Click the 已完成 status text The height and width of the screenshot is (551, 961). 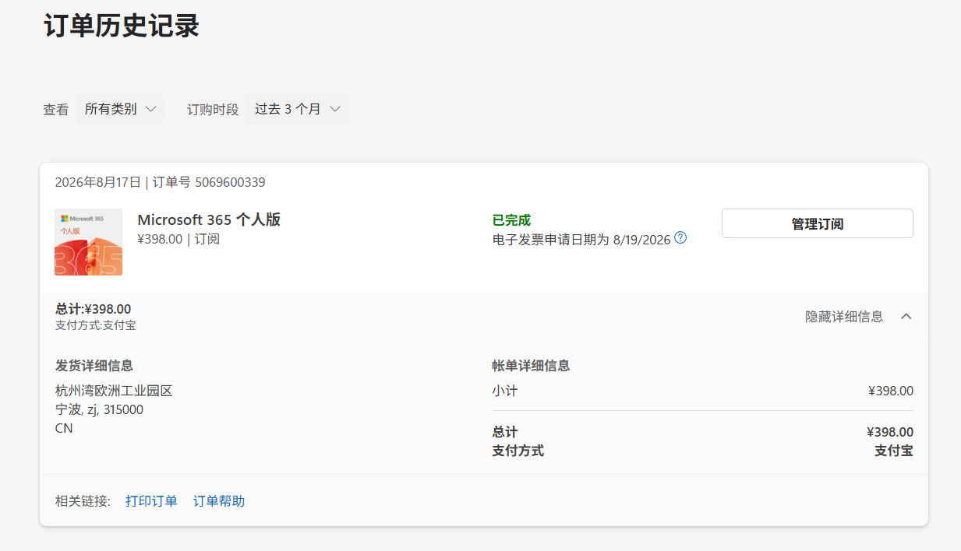511,220
